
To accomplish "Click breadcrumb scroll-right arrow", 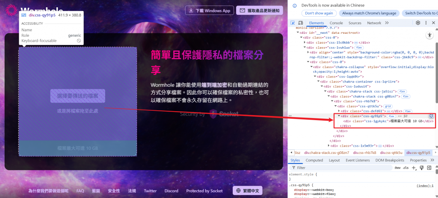I will [x=435, y=153].
